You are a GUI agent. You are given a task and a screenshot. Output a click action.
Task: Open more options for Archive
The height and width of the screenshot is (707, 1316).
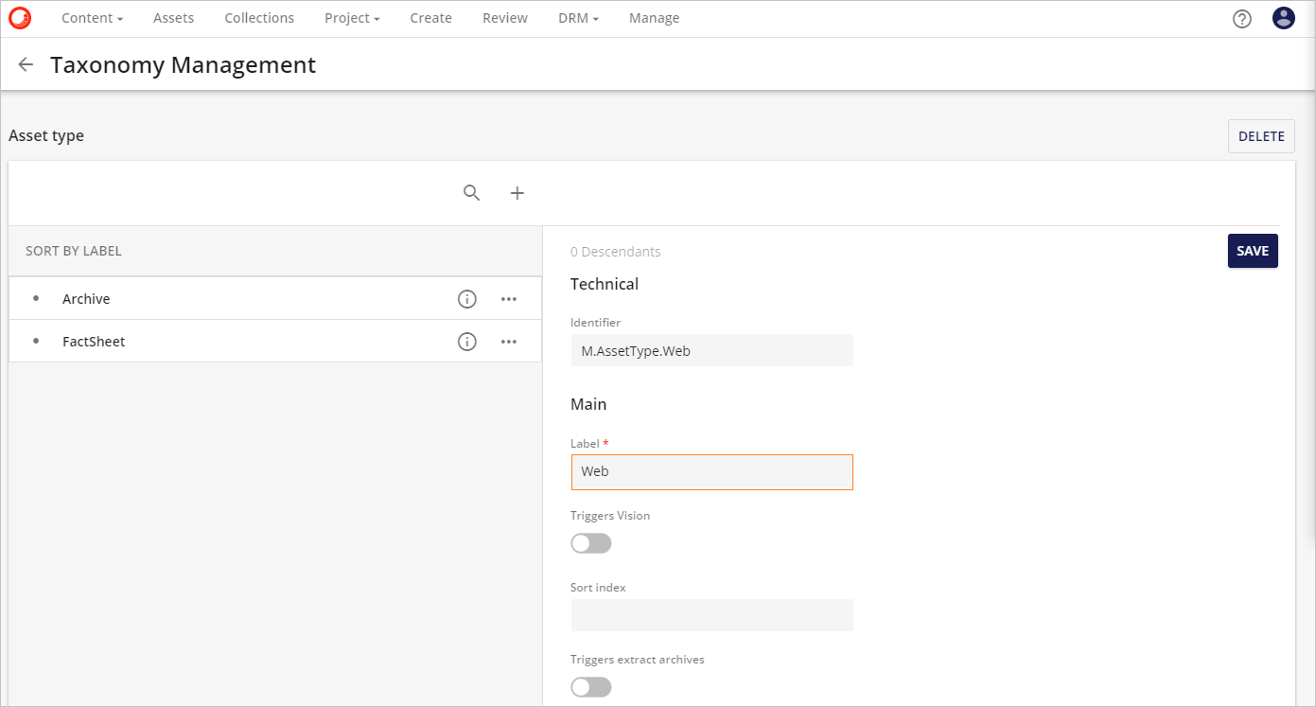(509, 299)
